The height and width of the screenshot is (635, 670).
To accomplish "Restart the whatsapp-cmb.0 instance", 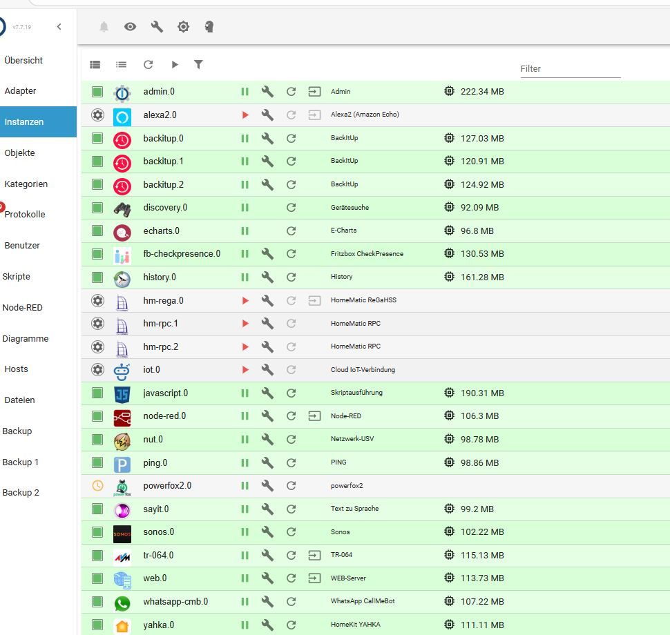I will coord(291,602).
